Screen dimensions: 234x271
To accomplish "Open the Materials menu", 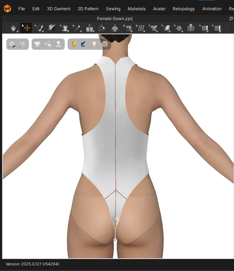I will (137, 8).
